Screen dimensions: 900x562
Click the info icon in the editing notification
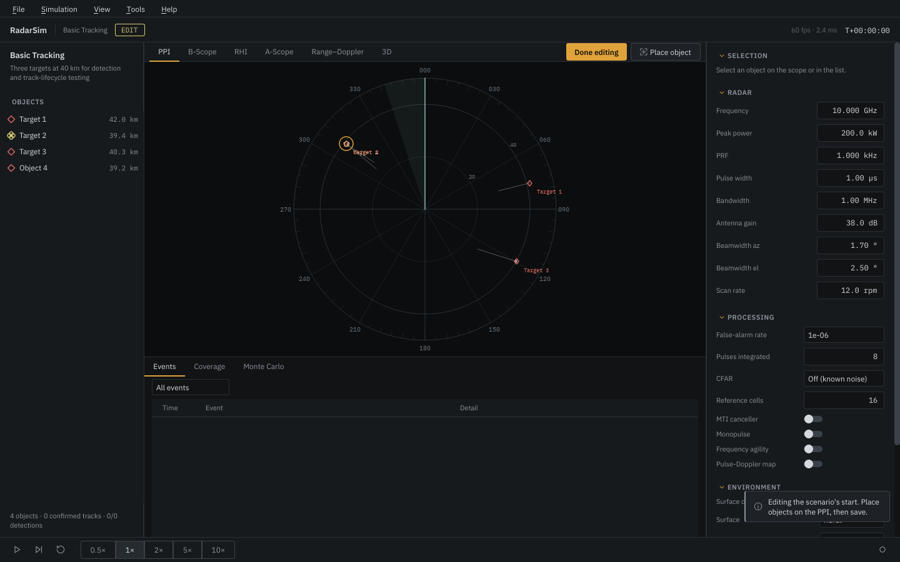(758, 506)
